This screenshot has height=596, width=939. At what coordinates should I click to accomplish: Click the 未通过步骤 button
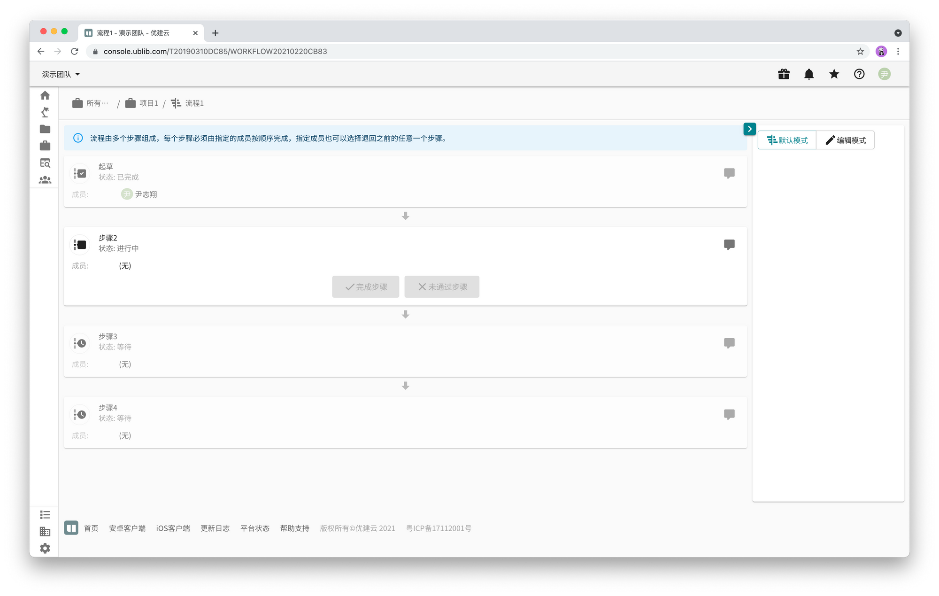click(442, 287)
